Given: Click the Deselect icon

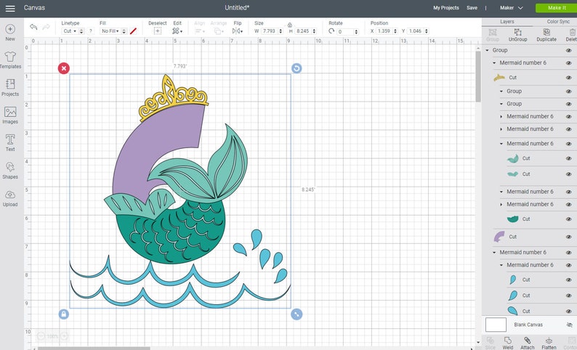Looking at the screenshot, I should pyautogui.click(x=158, y=31).
